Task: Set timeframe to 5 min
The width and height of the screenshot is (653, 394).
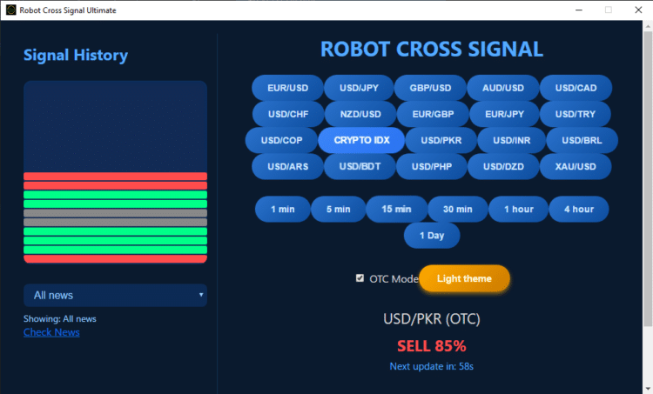Action: click(x=338, y=210)
